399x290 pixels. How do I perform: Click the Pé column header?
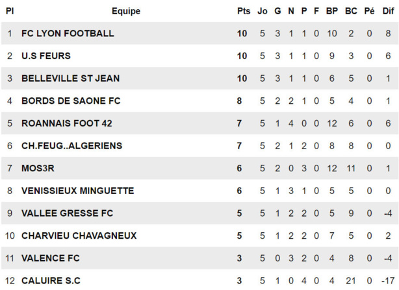pyautogui.click(x=370, y=11)
